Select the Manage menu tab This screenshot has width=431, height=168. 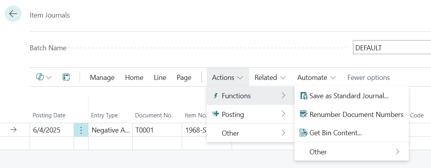102,78
